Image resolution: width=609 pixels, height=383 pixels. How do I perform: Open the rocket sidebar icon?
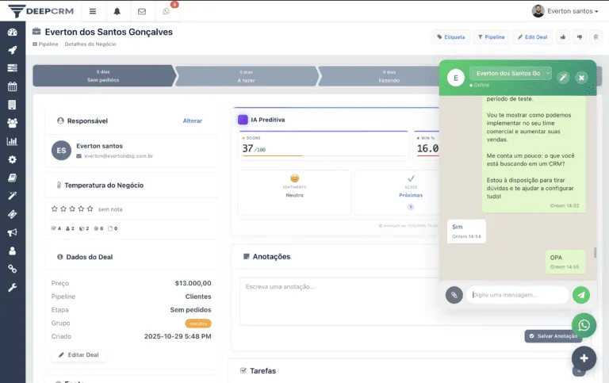point(13,50)
